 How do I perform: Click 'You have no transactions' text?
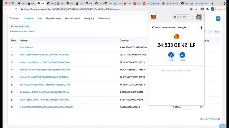176,71
